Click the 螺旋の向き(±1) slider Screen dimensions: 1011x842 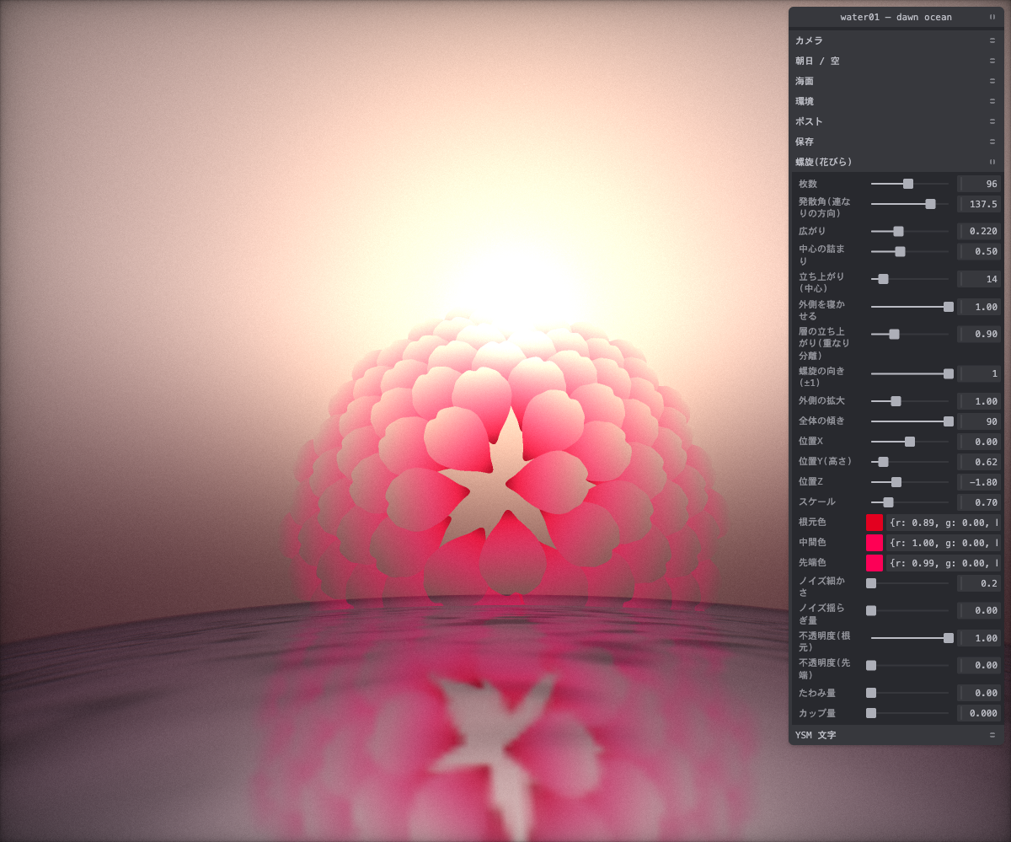tap(910, 373)
